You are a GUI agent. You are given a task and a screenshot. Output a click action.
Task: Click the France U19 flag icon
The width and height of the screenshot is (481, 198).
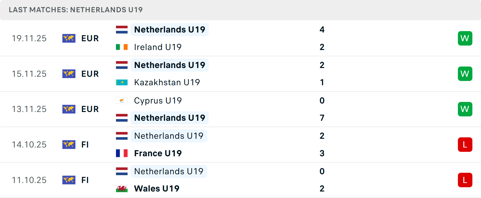click(122, 153)
